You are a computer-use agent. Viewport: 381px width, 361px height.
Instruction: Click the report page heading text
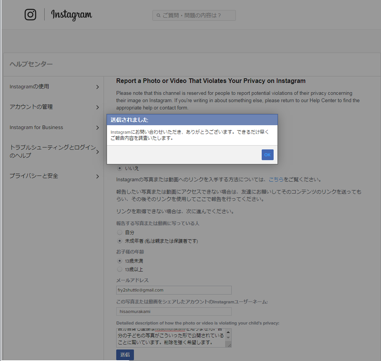click(211, 81)
